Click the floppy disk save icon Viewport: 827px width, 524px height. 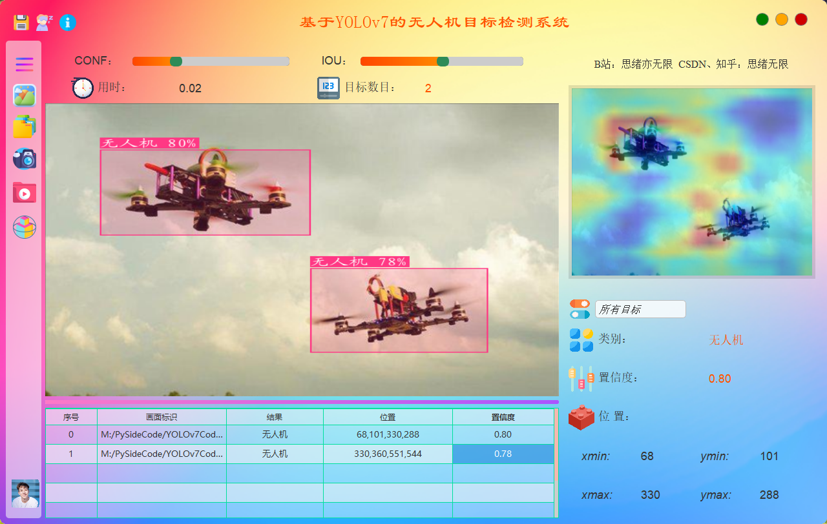pyautogui.click(x=21, y=23)
